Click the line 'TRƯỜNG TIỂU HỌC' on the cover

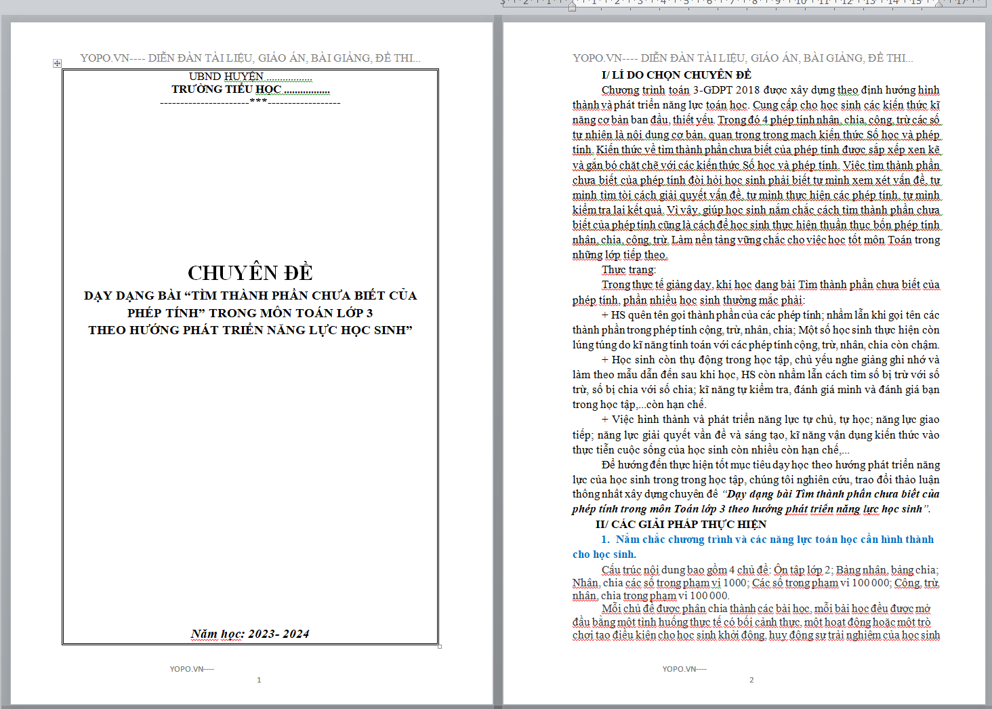[250, 89]
